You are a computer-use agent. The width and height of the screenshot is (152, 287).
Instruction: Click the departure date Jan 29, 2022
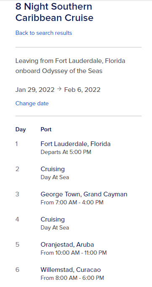35,90
